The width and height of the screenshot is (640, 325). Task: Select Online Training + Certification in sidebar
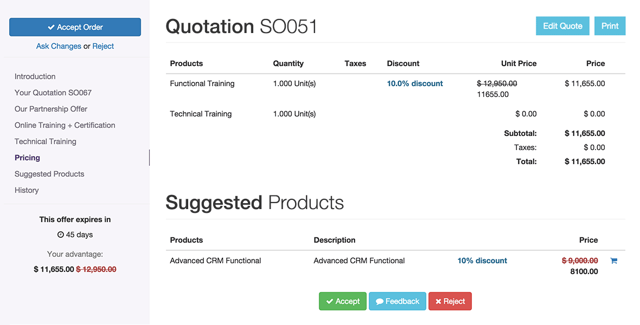pyautogui.click(x=65, y=125)
